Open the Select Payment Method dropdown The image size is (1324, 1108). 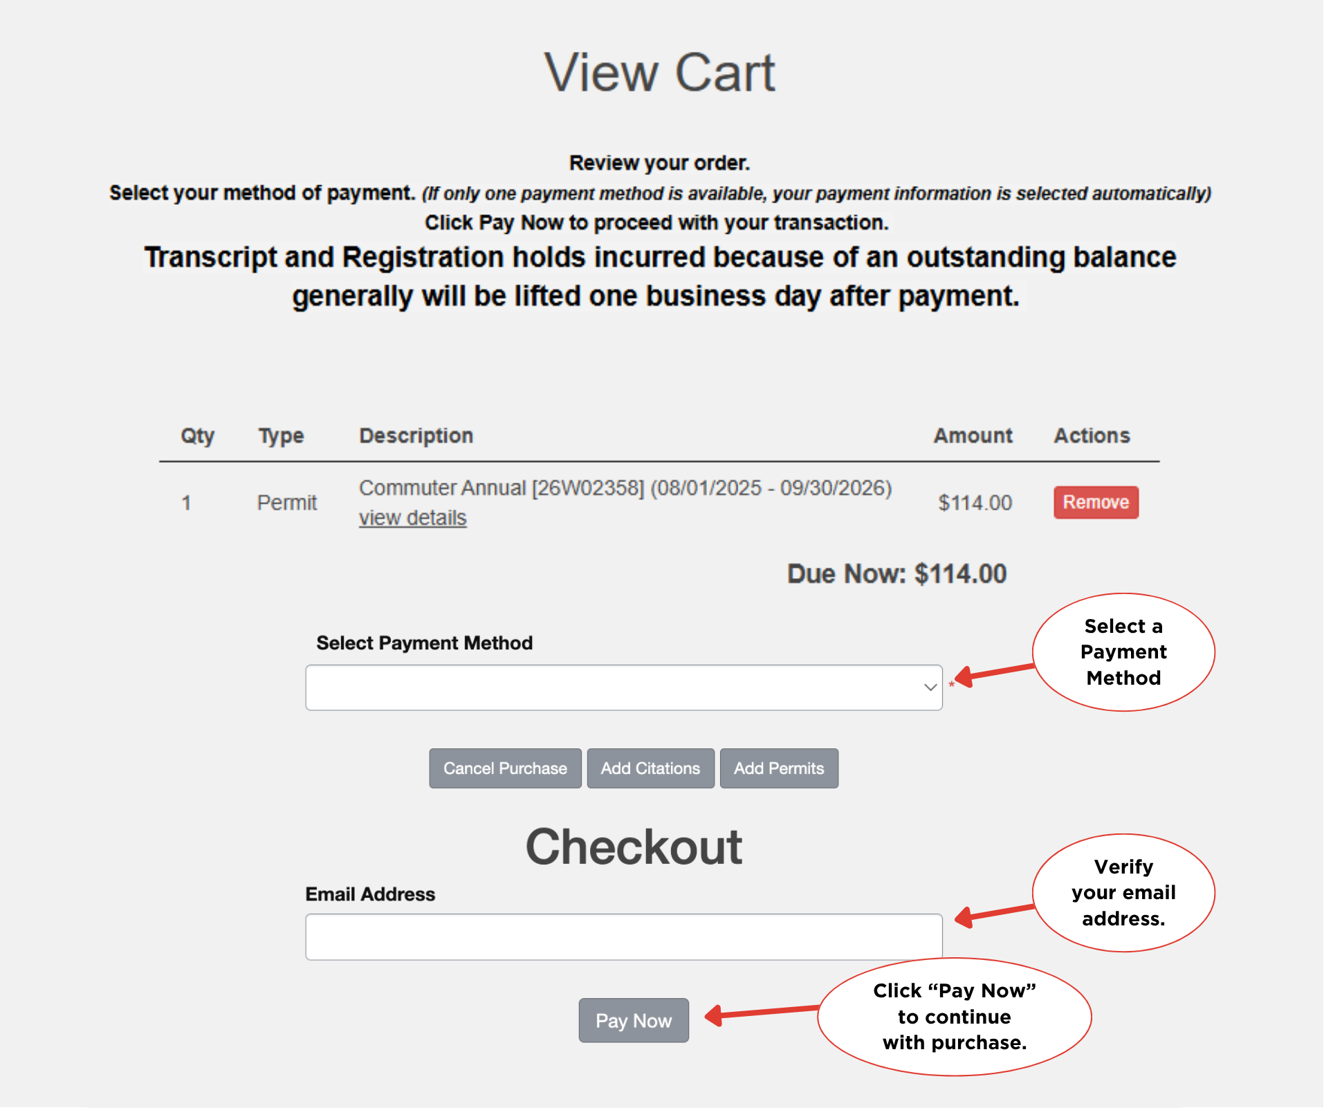coord(623,687)
